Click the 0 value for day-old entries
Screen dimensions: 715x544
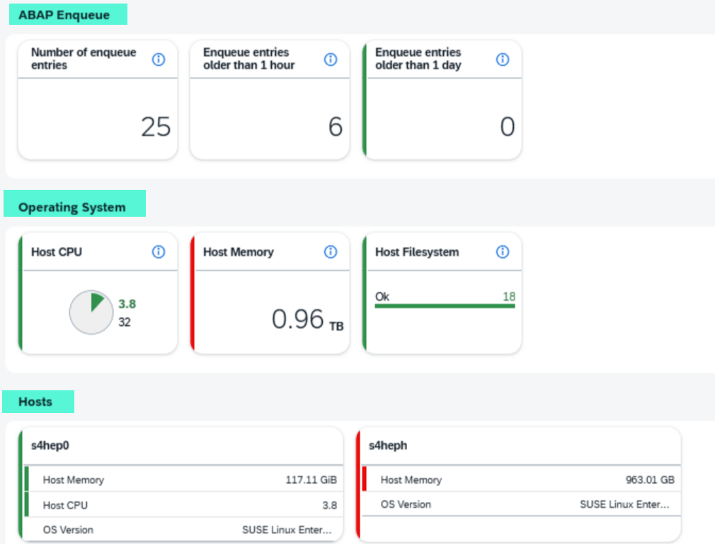click(507, 127)
